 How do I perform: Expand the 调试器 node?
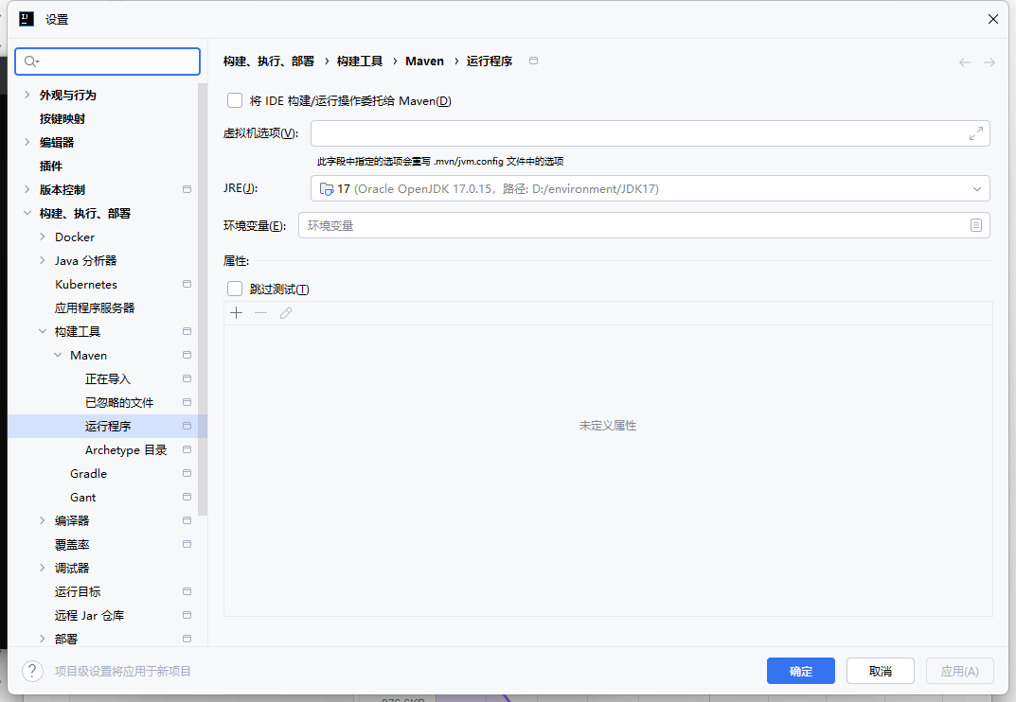[x=43, y=568]
